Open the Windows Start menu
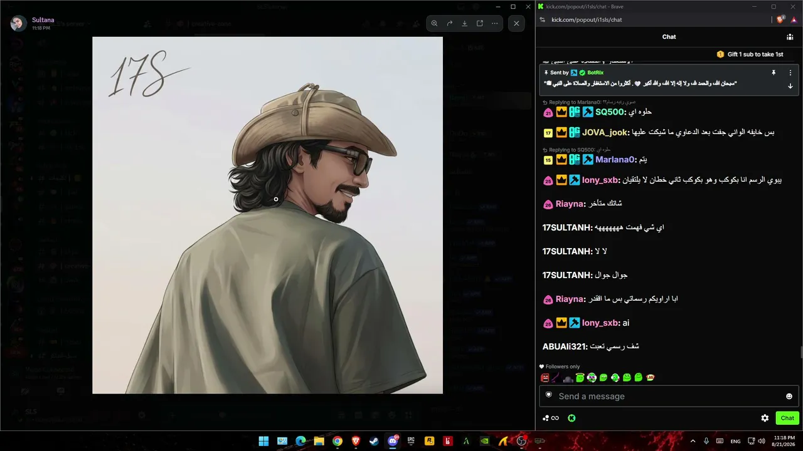Viewport: 803px width, 451px height. [x=263, y=441]
